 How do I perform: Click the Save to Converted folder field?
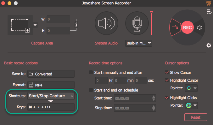pos(51,74)
